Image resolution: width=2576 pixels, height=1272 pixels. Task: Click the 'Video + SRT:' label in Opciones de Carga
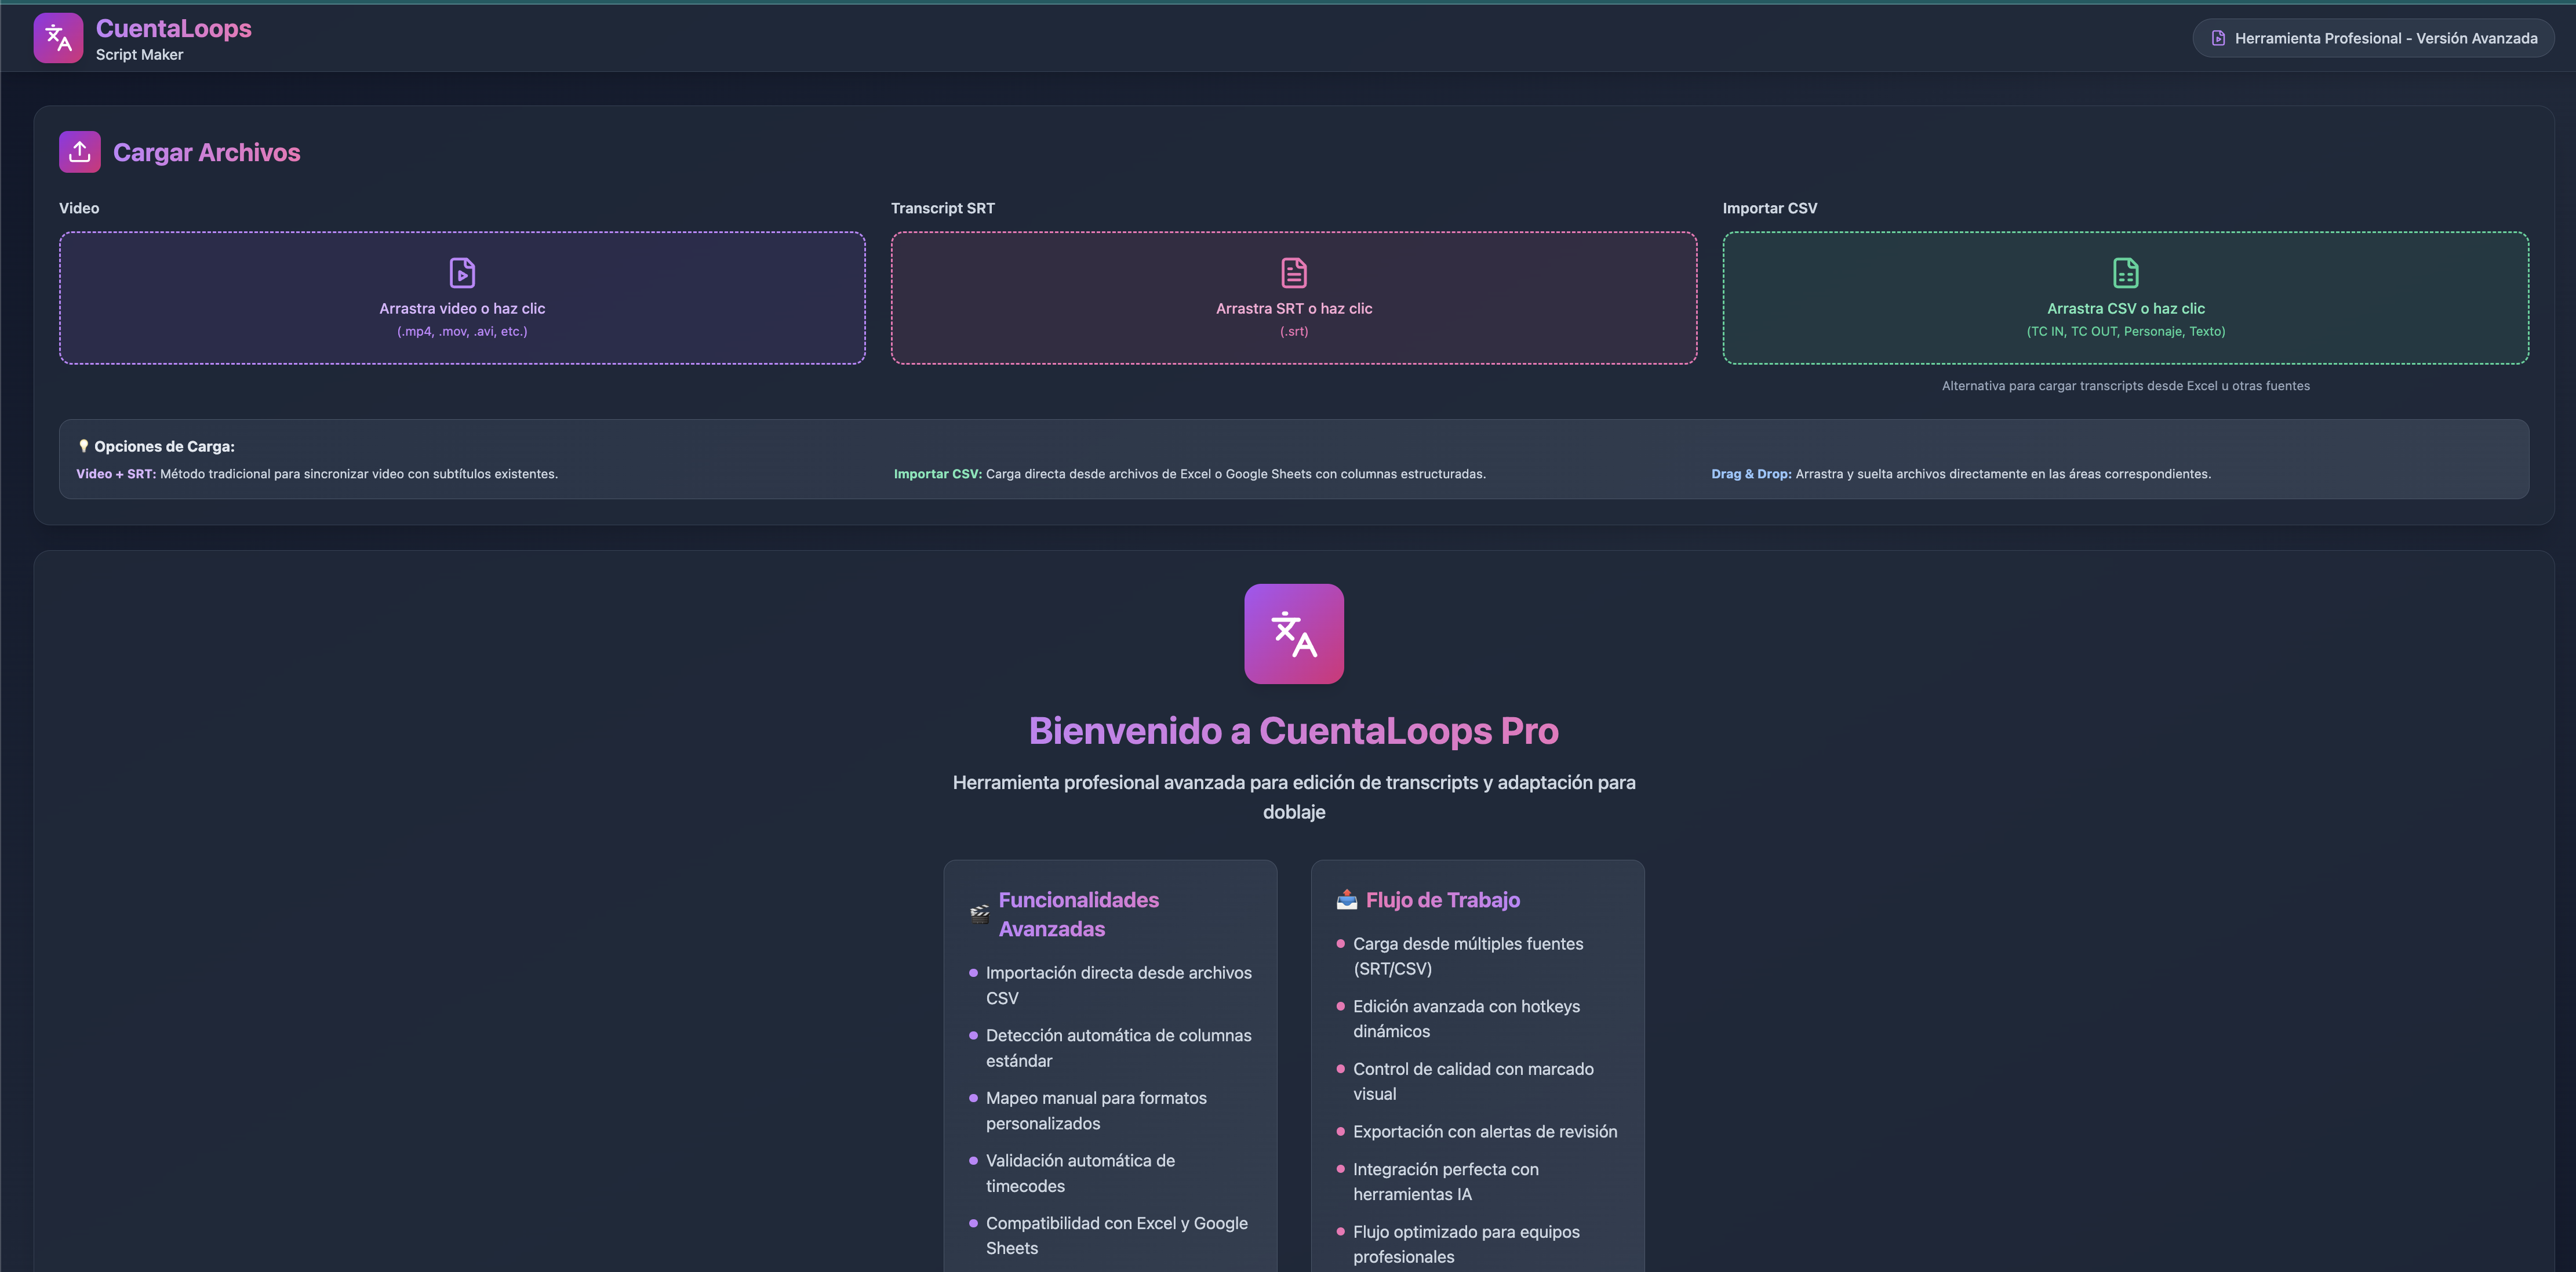[116, 474]
